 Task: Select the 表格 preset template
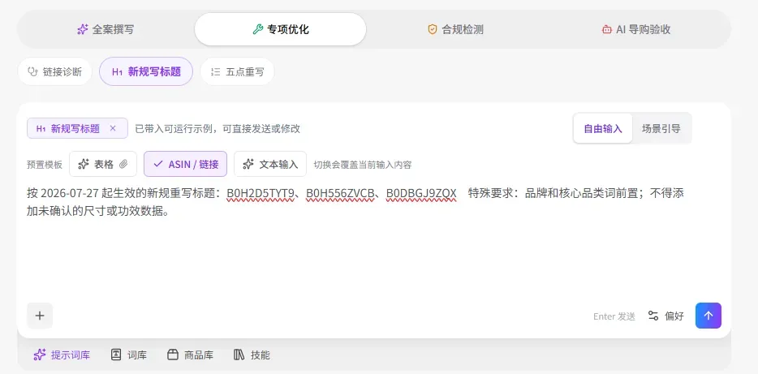click(x=103, y=165)
